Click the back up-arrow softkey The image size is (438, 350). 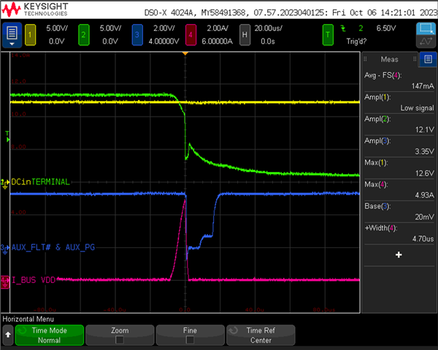tap(8, 335)
